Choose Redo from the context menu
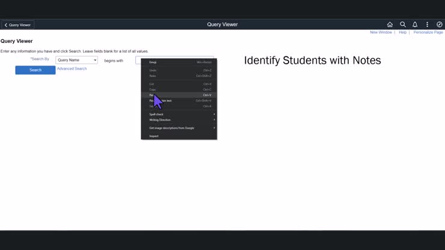 pos(179,76)
